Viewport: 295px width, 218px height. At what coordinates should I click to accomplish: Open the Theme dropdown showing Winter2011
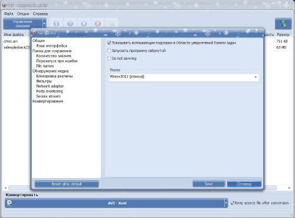183,77
